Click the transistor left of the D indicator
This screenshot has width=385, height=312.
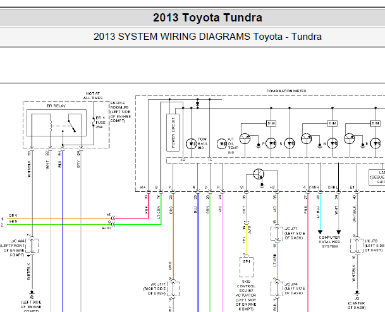pos(349,138)
